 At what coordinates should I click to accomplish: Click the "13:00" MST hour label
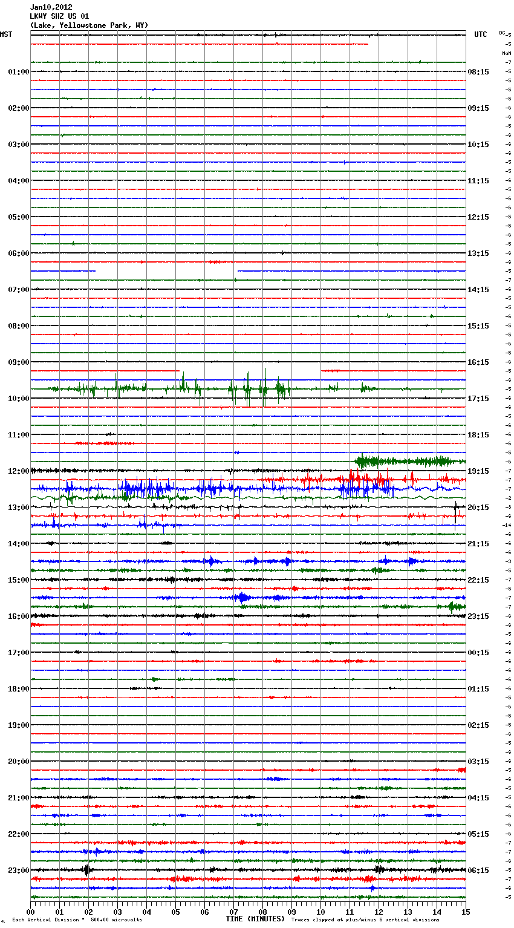pyautogui.click(x=19, y=508)
